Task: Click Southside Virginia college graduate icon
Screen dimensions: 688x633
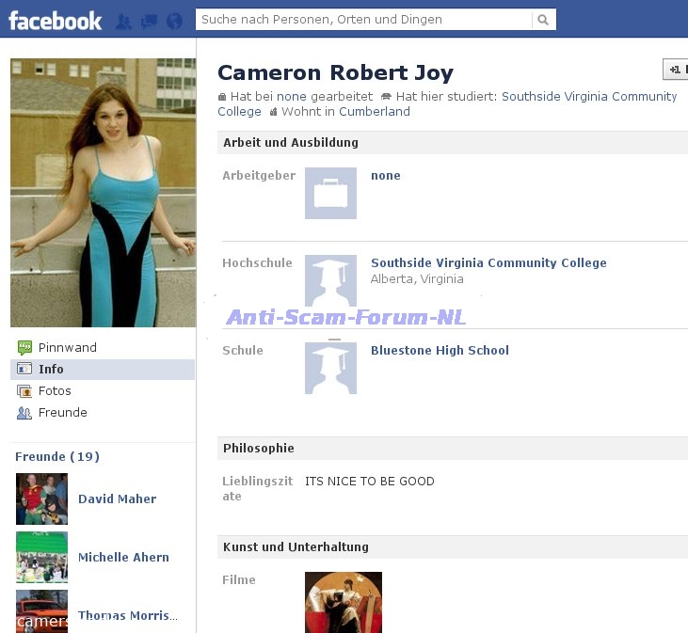Action: [330, 279]
